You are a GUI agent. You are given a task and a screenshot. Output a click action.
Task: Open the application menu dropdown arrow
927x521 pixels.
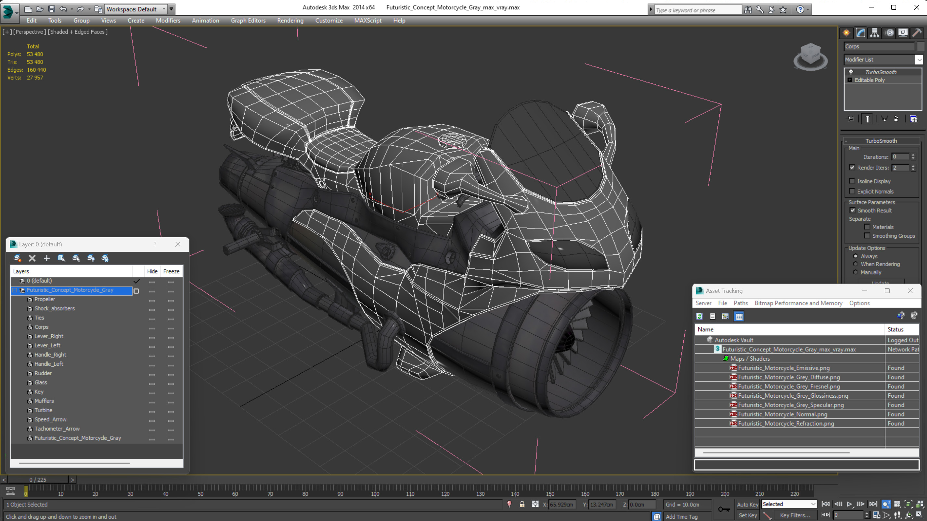(17, 13)
